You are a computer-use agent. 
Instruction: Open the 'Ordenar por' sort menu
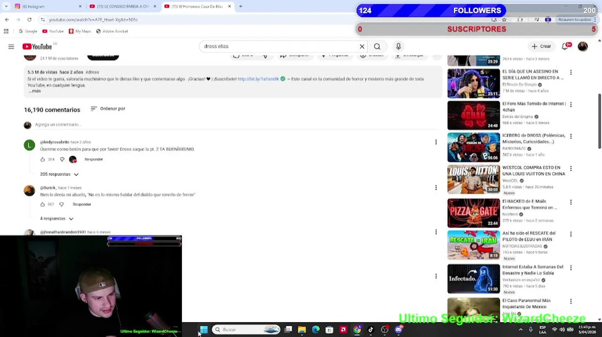click(x=108, y=109)
